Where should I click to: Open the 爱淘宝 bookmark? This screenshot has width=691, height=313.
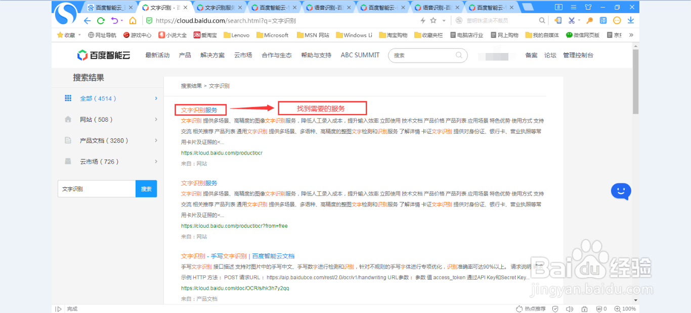(205, 35)
